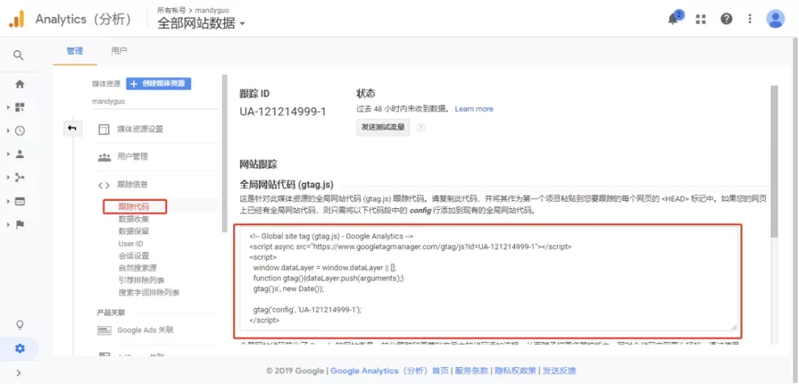Image resolution: width=799 pixels, height=384 pixels.
Task: Click the 所有帐号 breadcrumb
Action: pos(172,10)
